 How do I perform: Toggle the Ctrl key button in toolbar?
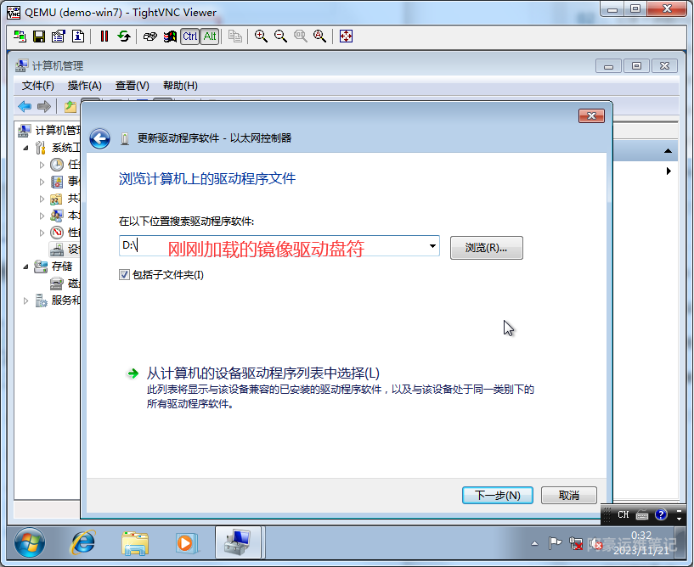[189, 36]
